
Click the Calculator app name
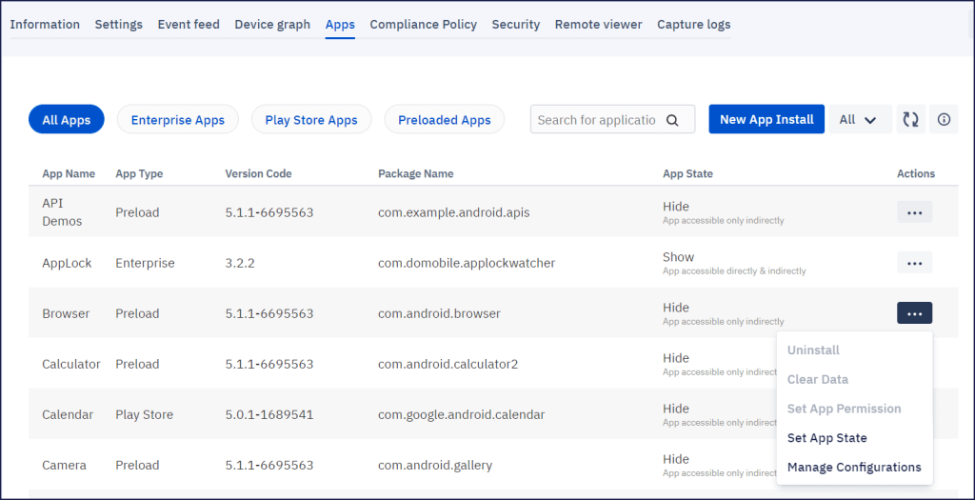point(71,364)
